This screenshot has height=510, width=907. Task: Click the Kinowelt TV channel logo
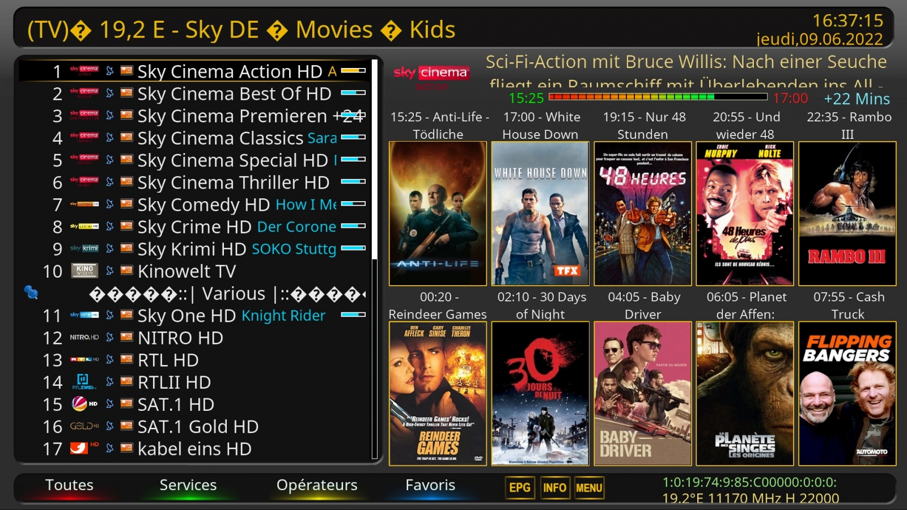click(x=84, y=270)
